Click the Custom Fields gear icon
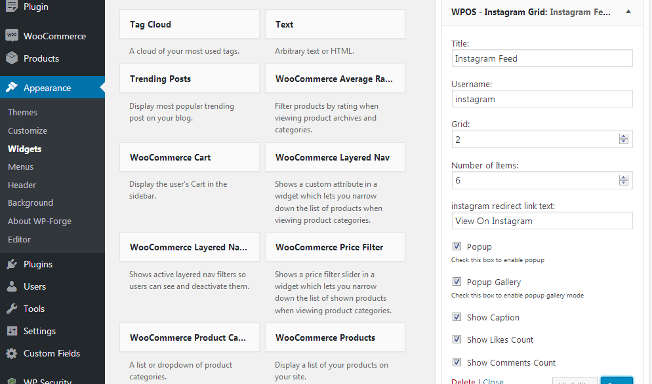The height and width of the screenshot is (384, 652). tap(12, 353)
